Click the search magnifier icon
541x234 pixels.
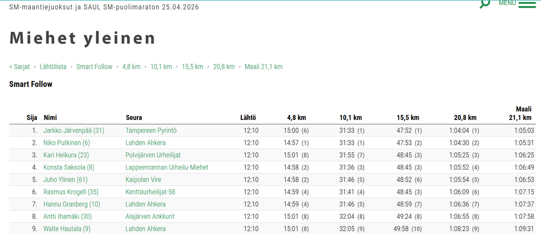[485, 3]
